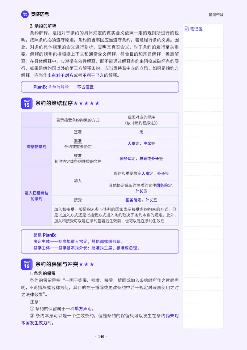
Task: Click the cell reading 无
Action: [x=141, y=132]
